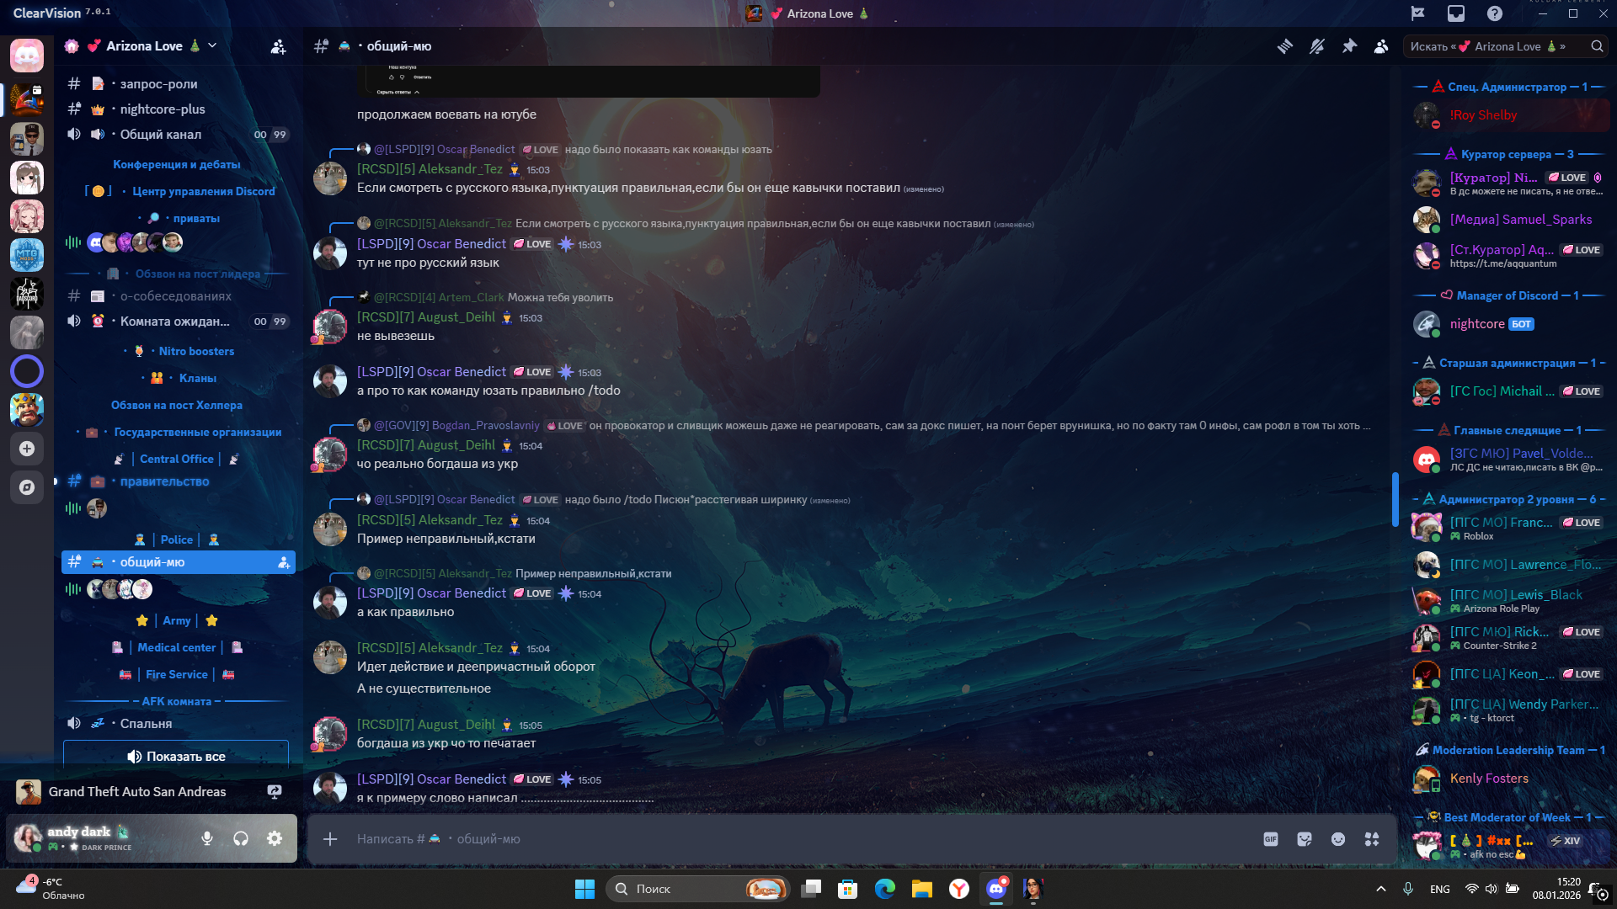Select the запрос-роли channel
1617x909 pixels.
(158, 84)
